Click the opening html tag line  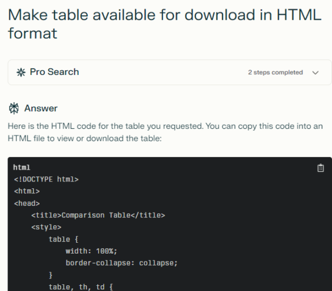[27, 191]
